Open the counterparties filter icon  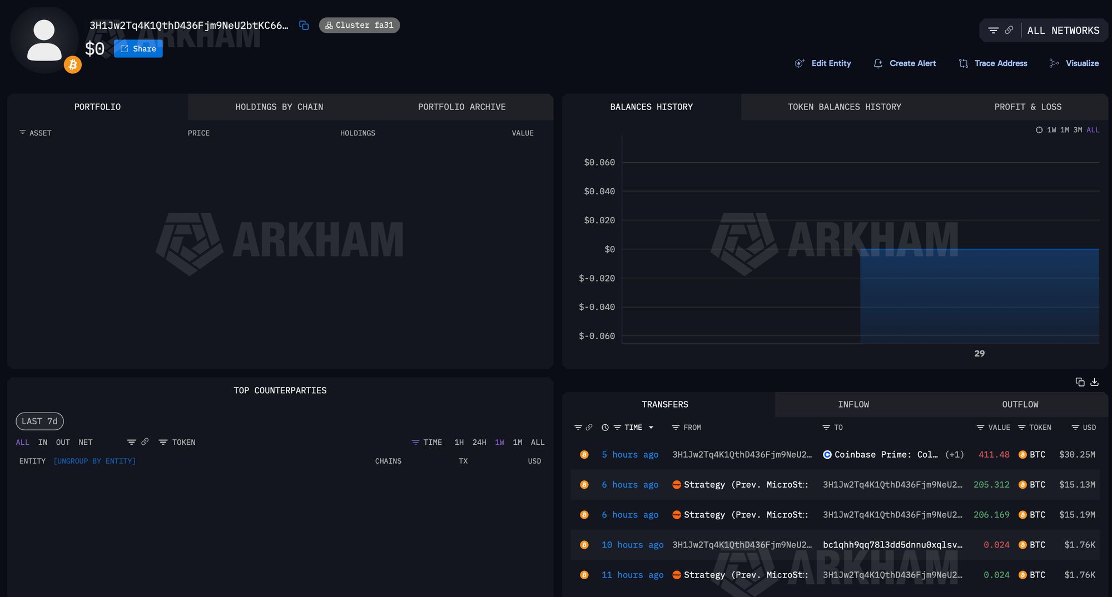[x=131, y=442]
